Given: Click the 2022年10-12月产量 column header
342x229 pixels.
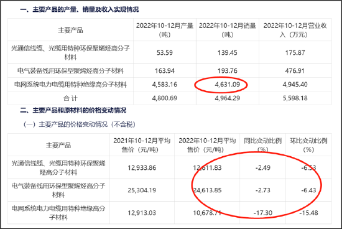Looking at the screenshot, I should pos(165,30).
